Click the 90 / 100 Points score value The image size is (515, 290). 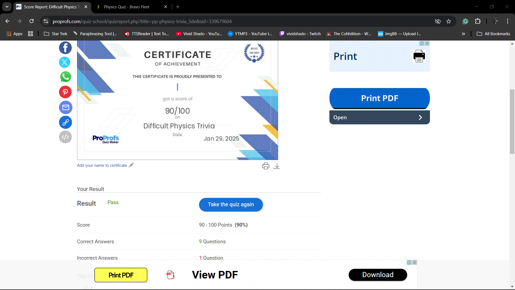(223, 225)
